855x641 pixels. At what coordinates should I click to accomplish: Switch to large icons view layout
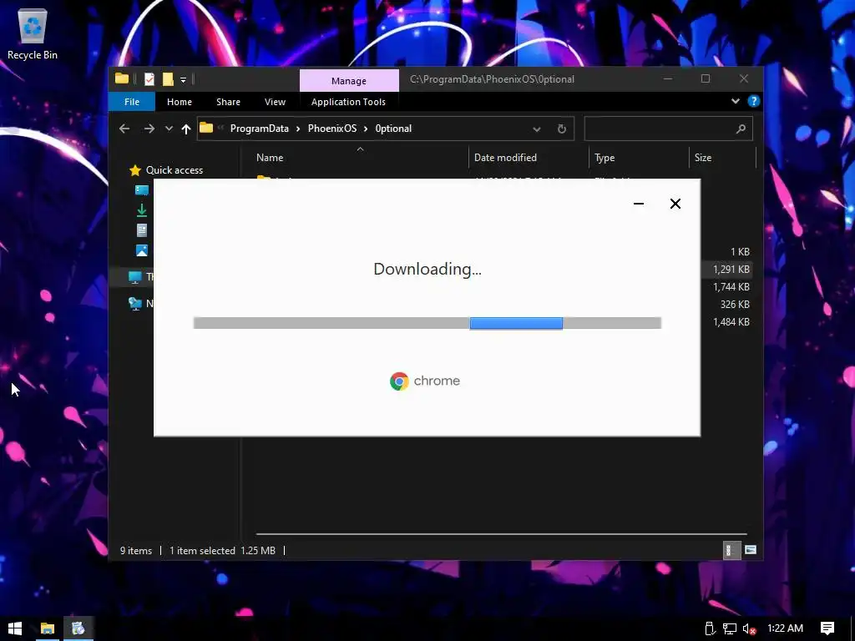(751, 550)
